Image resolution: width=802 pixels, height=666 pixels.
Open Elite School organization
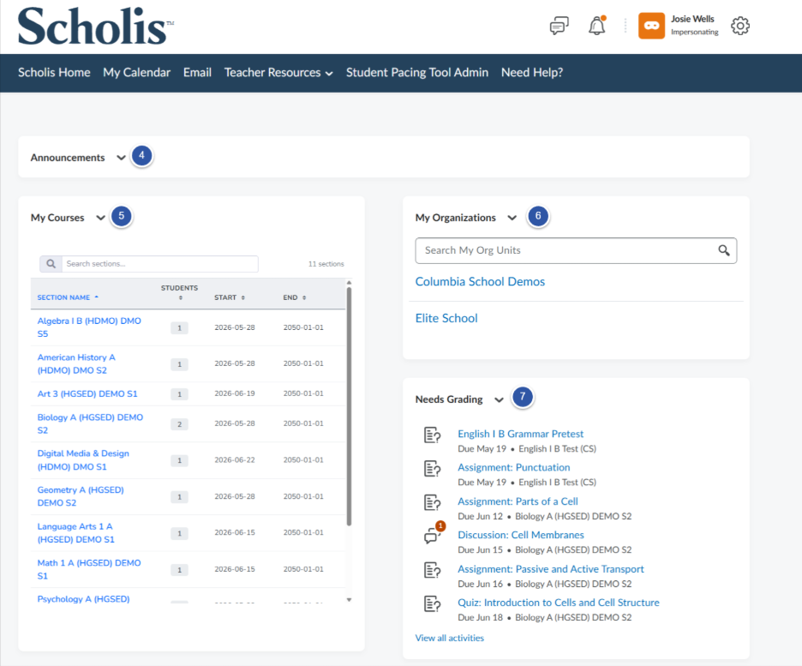446,318
